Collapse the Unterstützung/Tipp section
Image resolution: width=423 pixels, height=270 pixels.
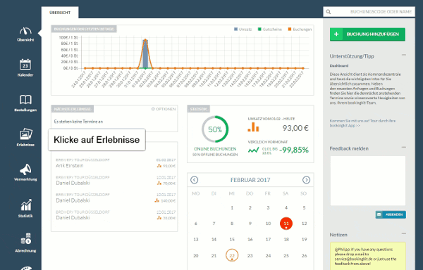403,55
